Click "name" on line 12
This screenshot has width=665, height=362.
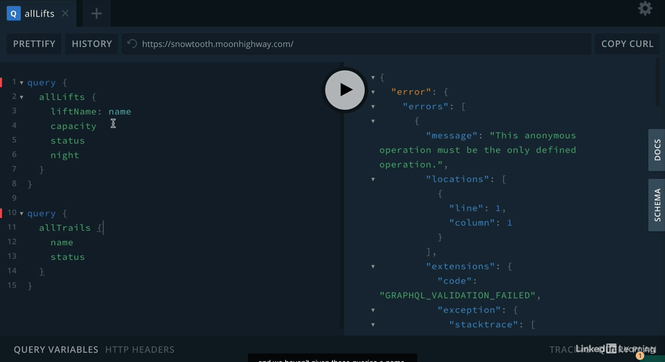[x=62, y=242]
